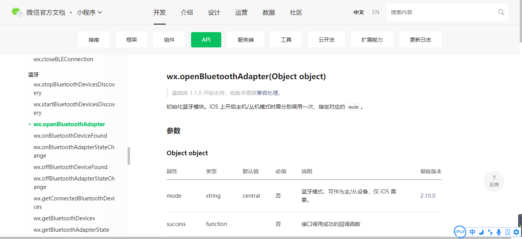Toggle iFLY Chinese/English input mode
Viewport: 522px width, 239px height.
pos(472,232)
